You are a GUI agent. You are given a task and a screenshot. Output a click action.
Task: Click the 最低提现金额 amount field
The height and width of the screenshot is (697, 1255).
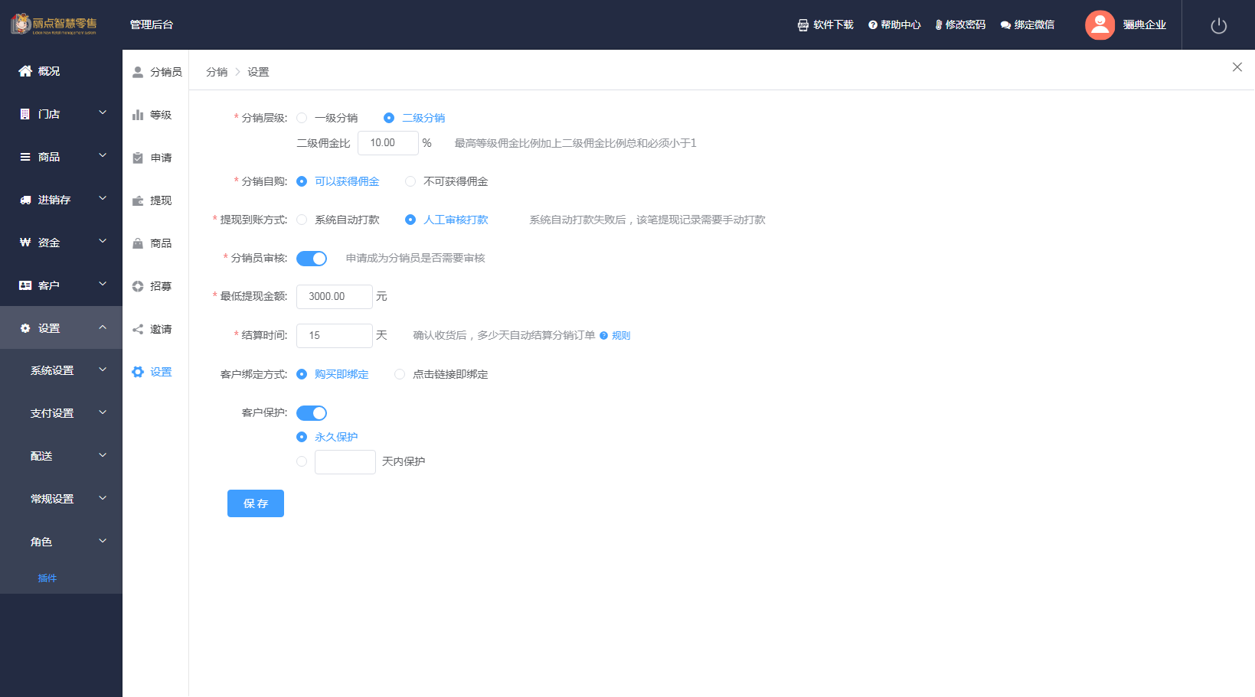click(x=335, y=297)
